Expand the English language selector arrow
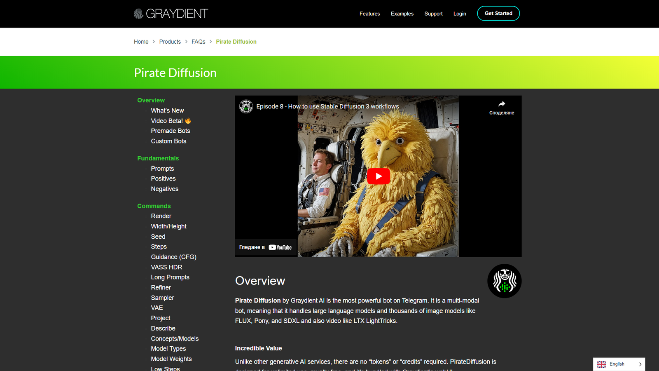Image resolution: width=659 pixels, height=371 pixels. [640, 364]
